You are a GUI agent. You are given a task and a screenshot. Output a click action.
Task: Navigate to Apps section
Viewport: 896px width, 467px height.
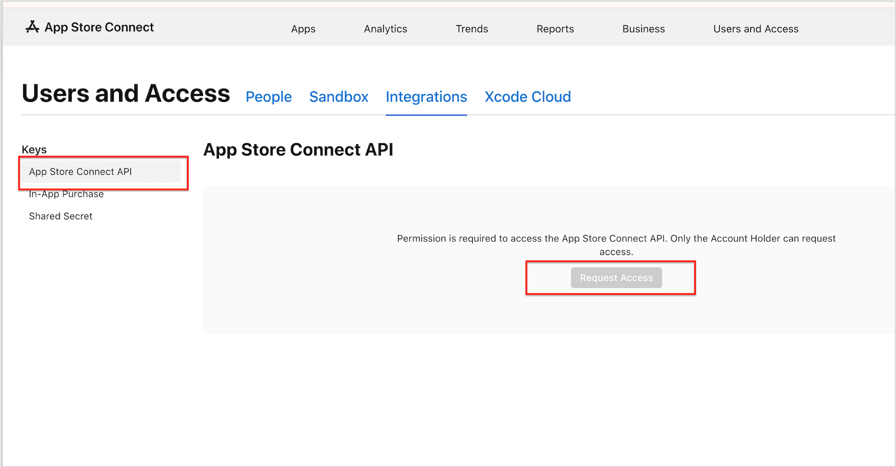tap(303, 28)
